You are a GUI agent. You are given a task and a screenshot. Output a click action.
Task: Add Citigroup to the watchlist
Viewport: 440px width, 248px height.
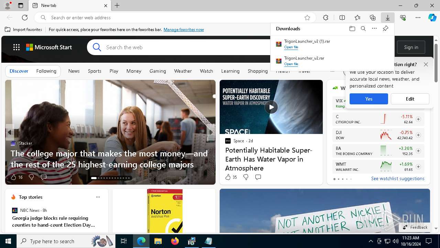coord(418,119)
